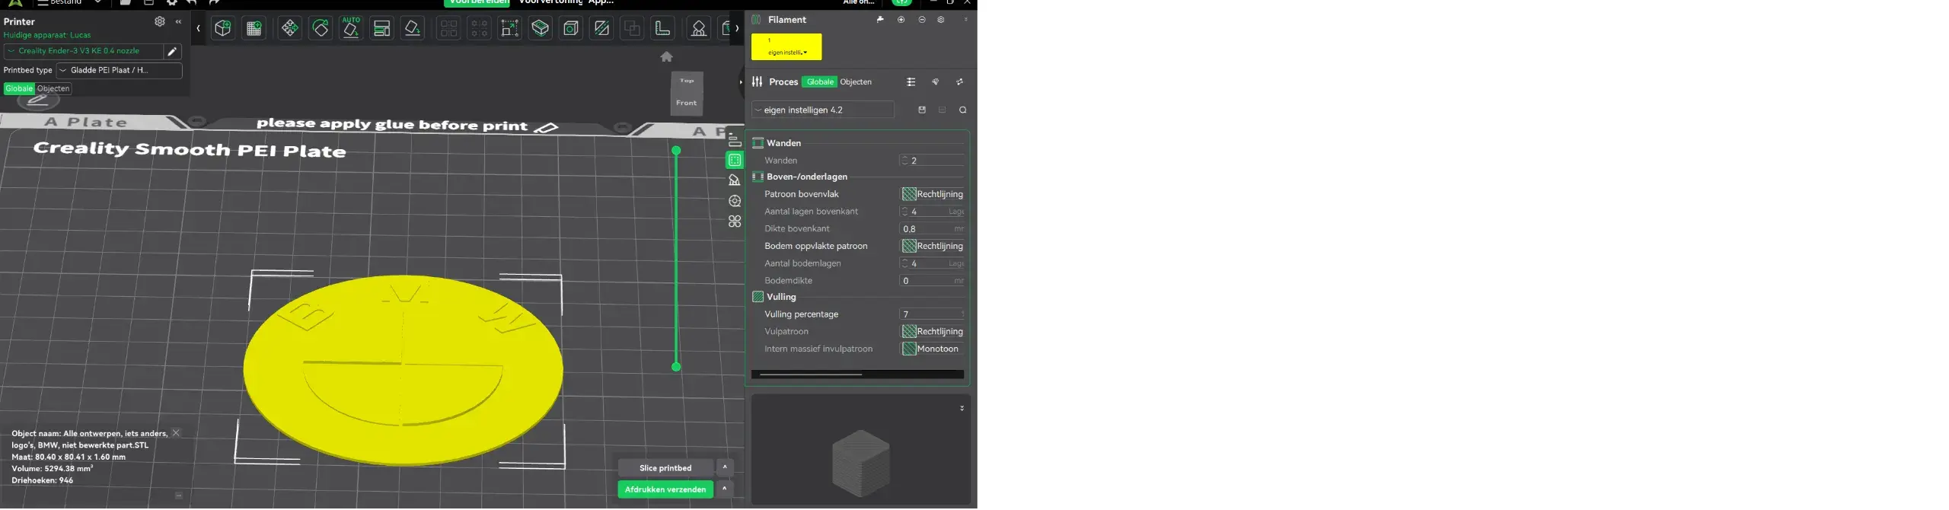
Task: Open the Creality Ender-3 V3 KE printer dropdown
Action: click(82, 52)
